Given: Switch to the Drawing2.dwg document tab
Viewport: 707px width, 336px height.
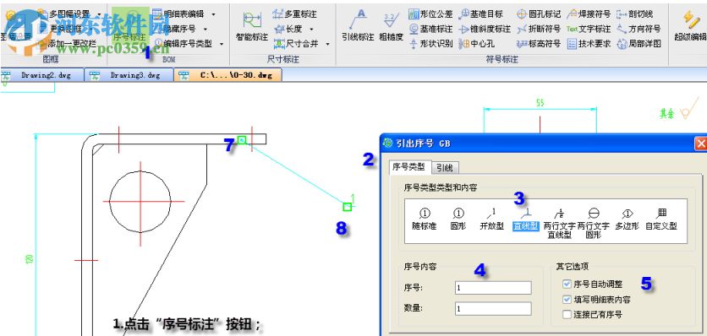Looking at the screenshot, I should [x=42, y=75].
